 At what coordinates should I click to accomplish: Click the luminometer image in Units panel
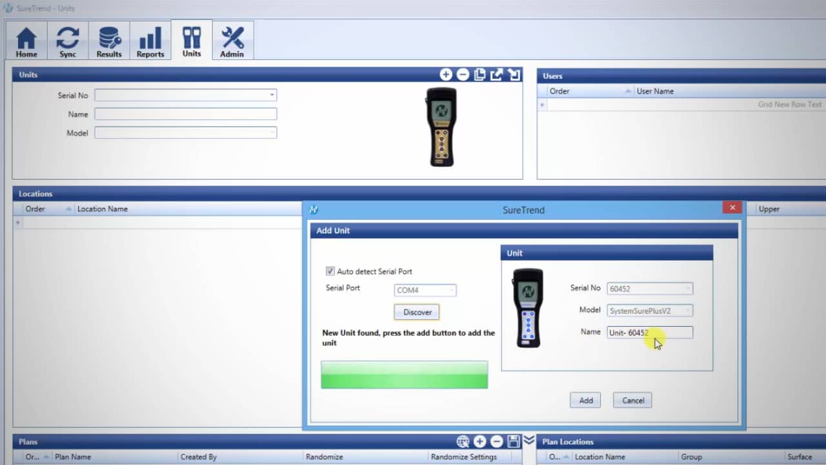click(441, 127)
